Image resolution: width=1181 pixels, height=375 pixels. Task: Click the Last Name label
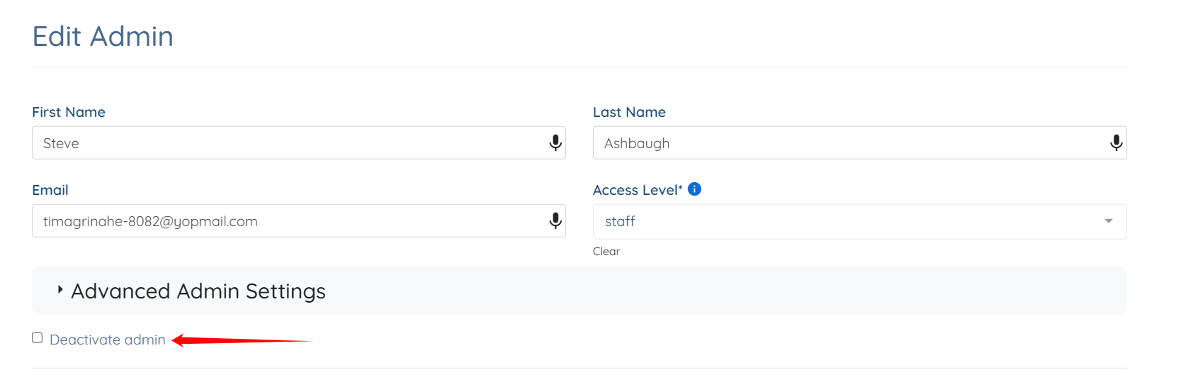[629, 112]
